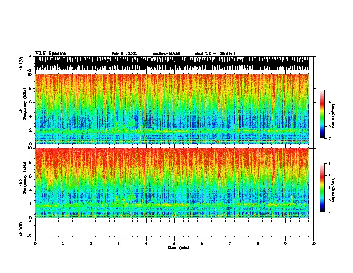Click the "-5" tick on ch.3(V) axis
Image resolution: width=353 pixels, height=273 pixels.
(x=30, y=236)
